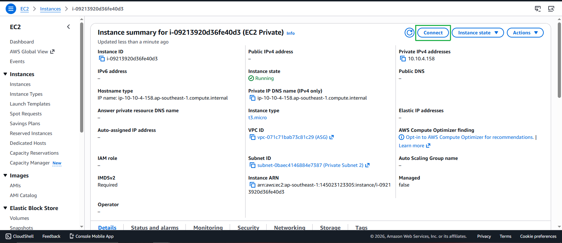Image resolution: width=562 pixels, height=243 pixels.
Task: Copy the Instance ARN
Action: click(252, 185)
